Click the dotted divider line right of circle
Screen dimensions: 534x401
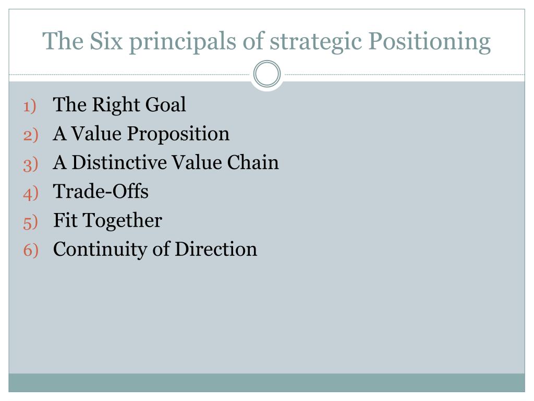click(405, 74)
